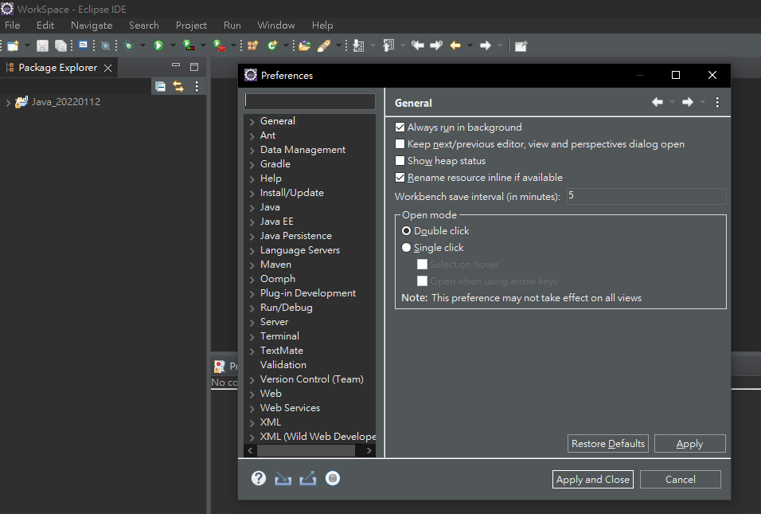761x514 pixels.
Task: Open the Run dropdown arrow
Action: [172, 45]
